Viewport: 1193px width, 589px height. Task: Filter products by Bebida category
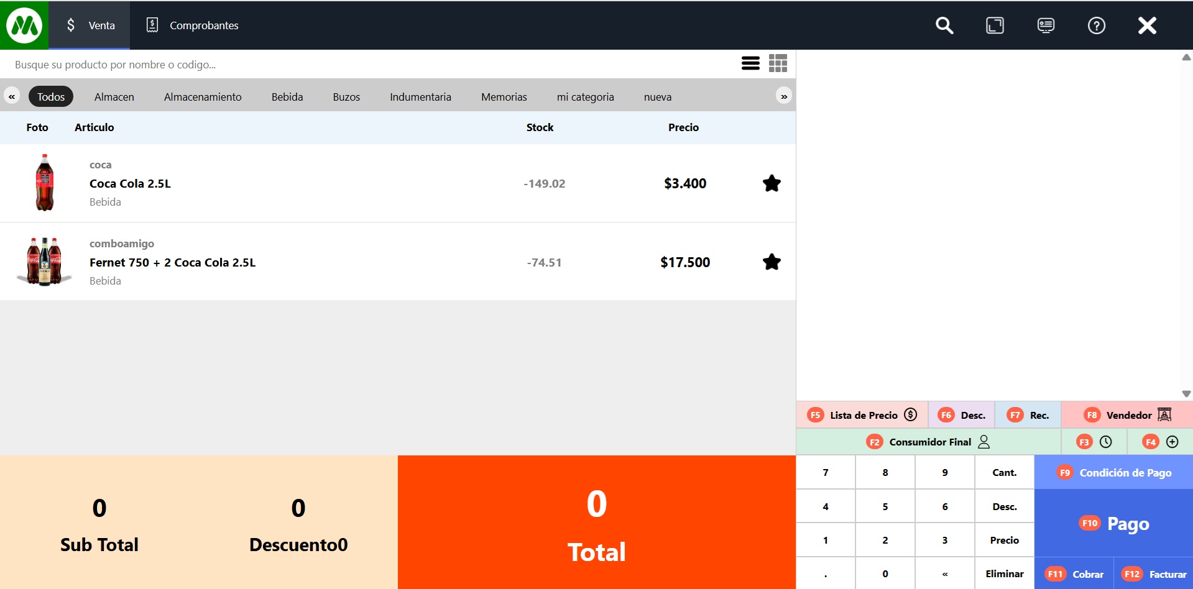[287, 97]
